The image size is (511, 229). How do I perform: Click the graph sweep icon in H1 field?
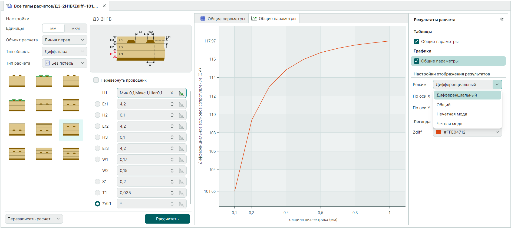tap(181, 93)
